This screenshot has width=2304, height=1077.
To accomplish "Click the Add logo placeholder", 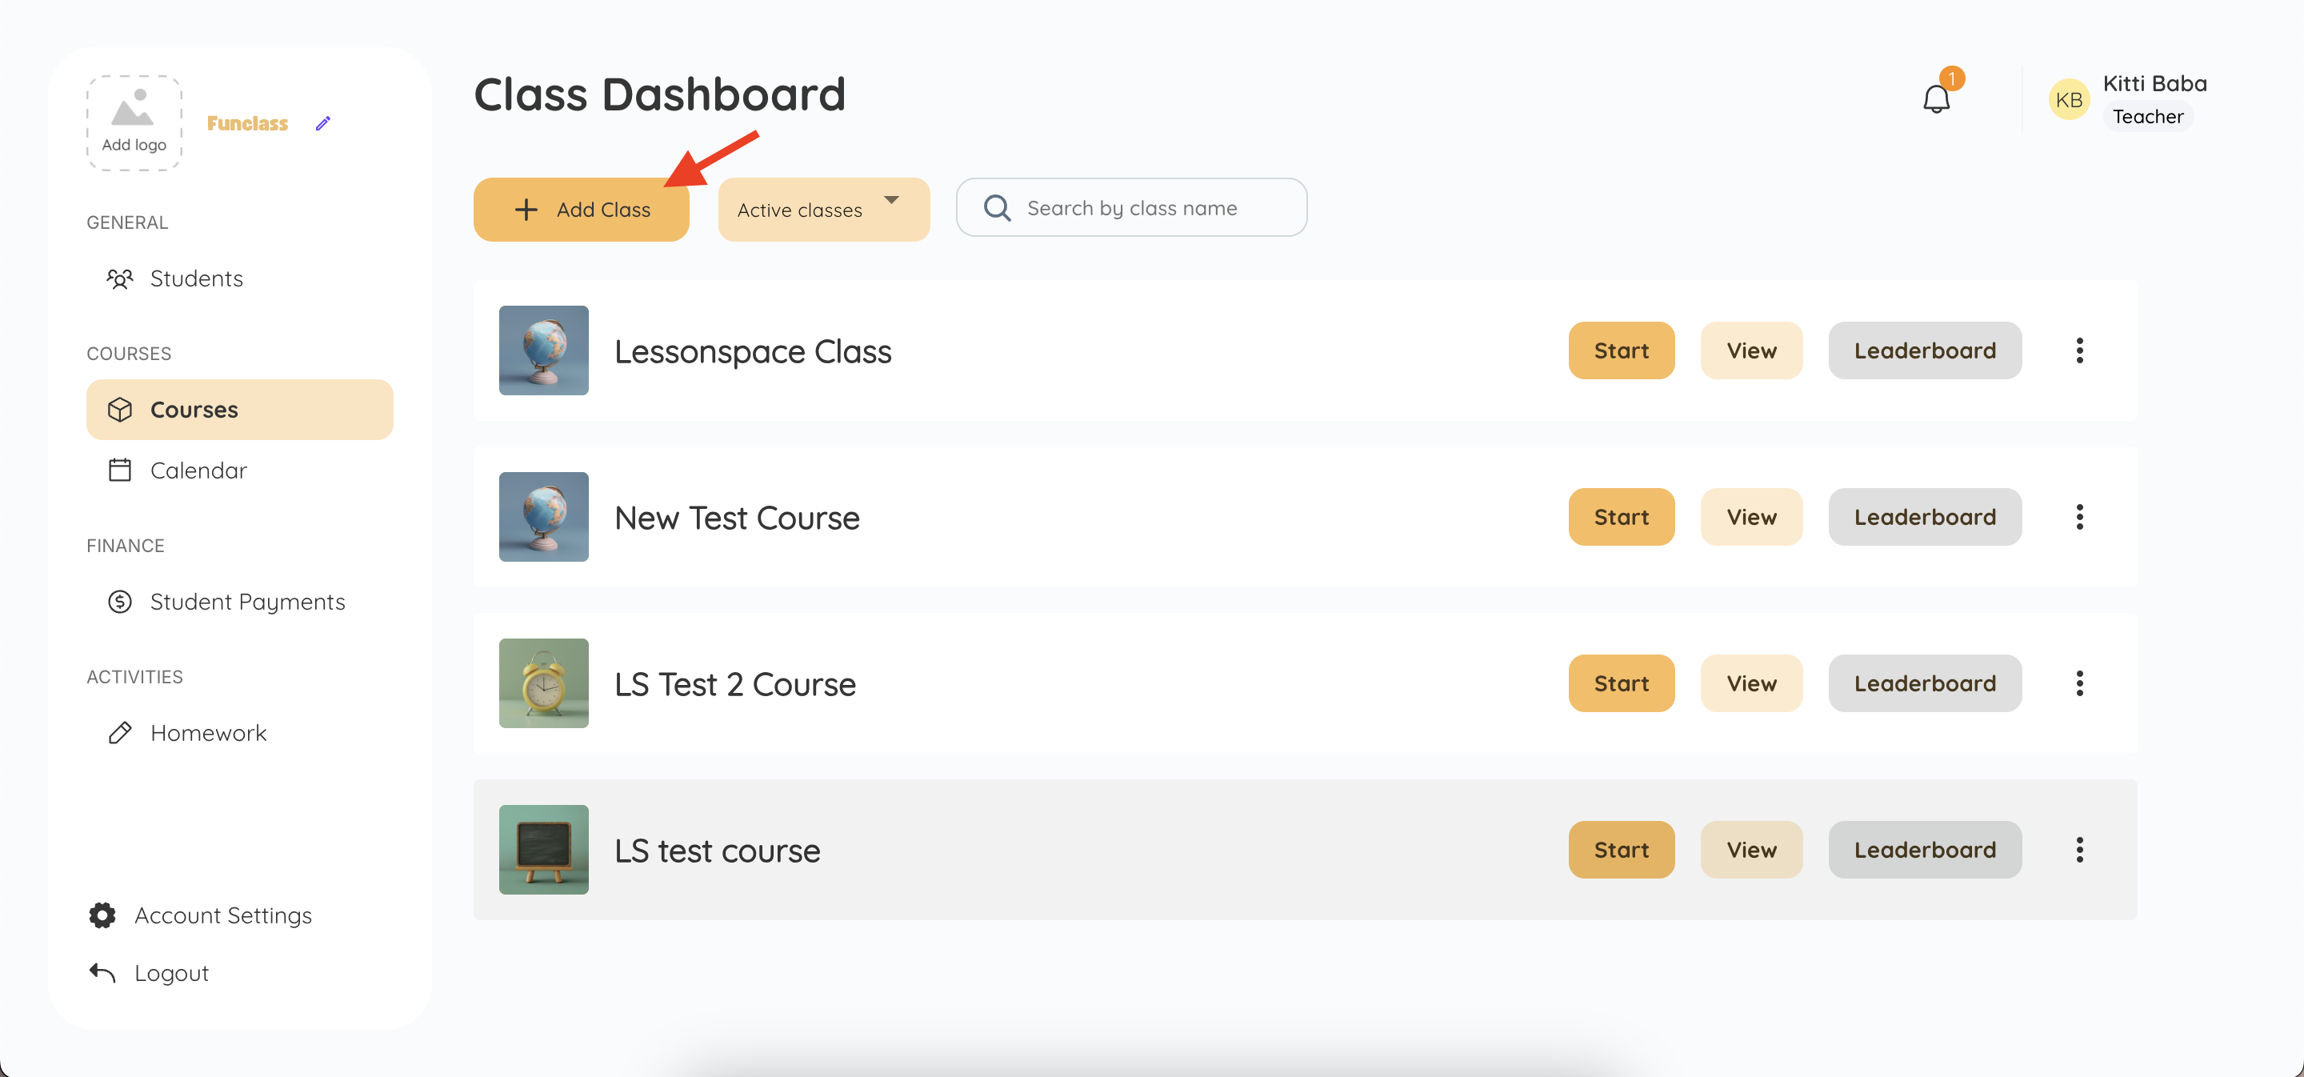I will click(134, 122).
